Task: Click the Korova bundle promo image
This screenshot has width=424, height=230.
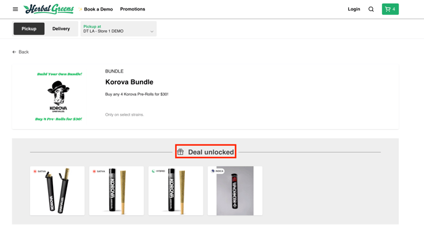Action: click(59, 97)
